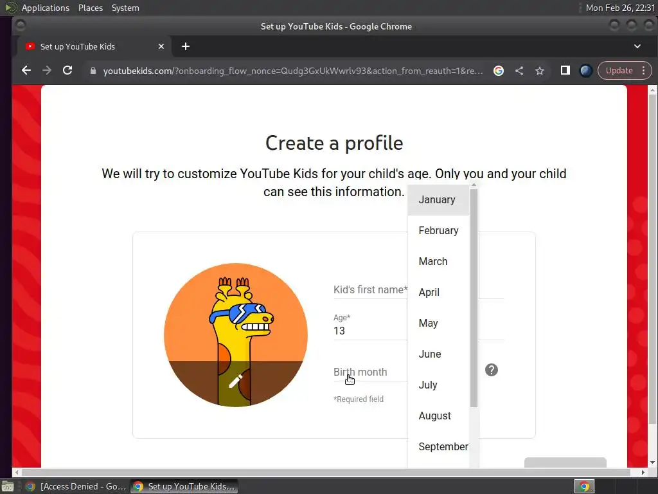
Task: Open the Places menu
Action: pyautogui.click(x=91, y=8)
